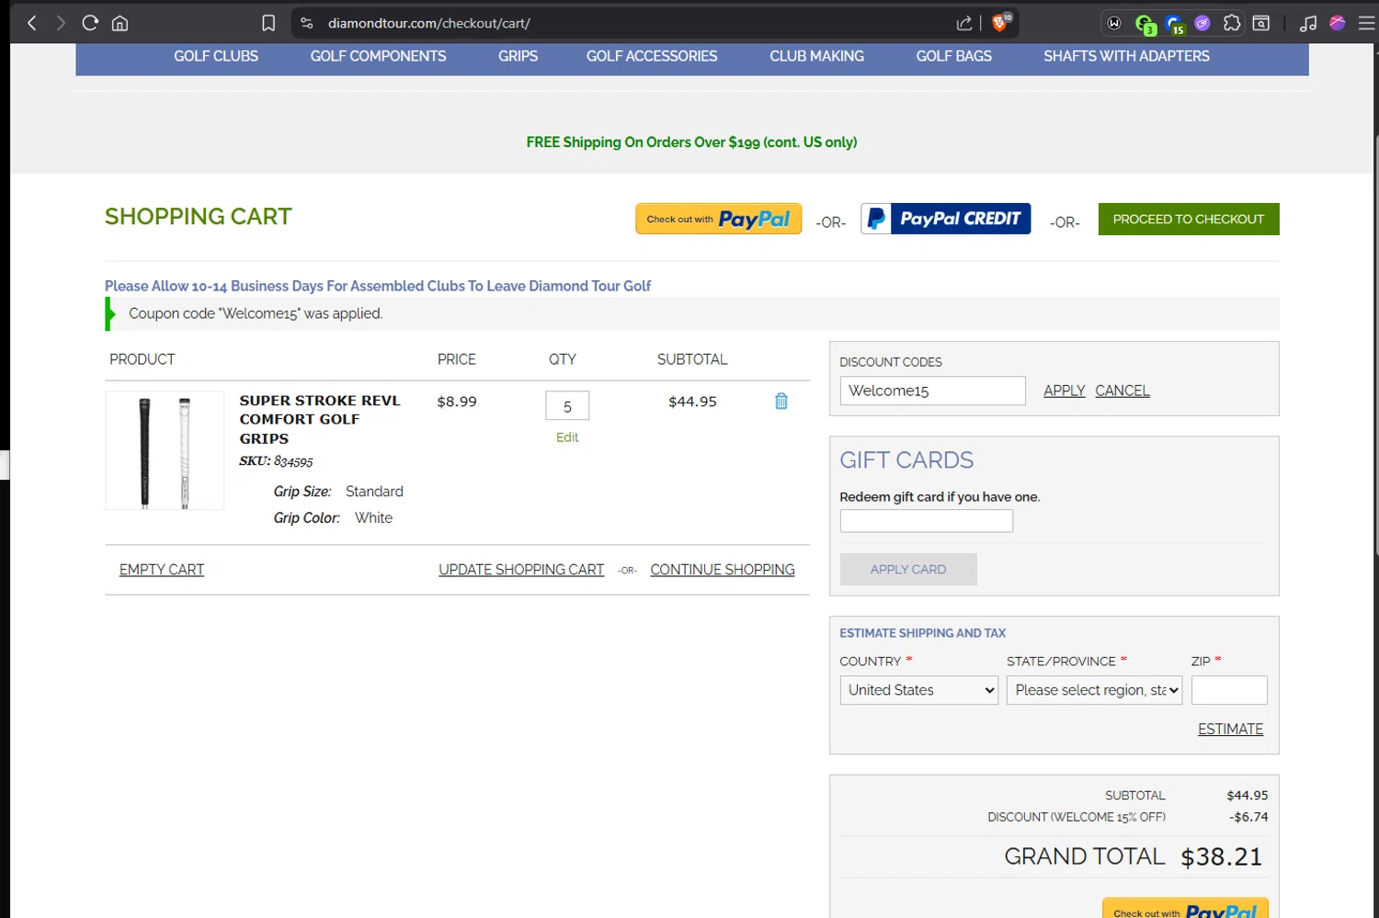This screenshot has width=1379, height=918.
Task: Click the share page icon
Action: [x=963, y=23]
